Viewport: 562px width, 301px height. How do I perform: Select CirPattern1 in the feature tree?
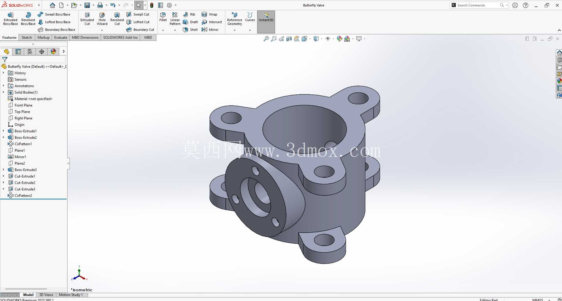[20, 144]
